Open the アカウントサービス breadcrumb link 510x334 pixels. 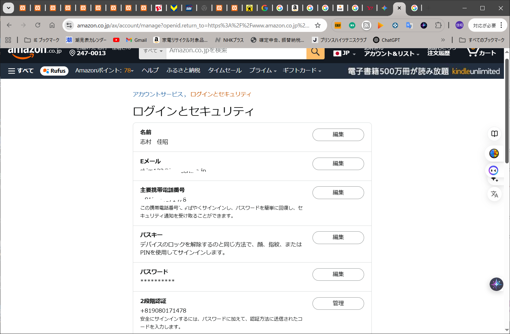pyautogui.click(x=158, y=94)
